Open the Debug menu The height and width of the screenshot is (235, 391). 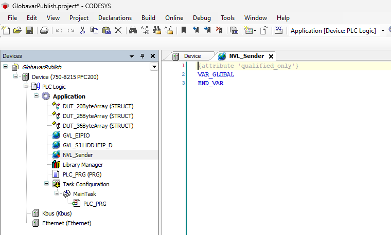pos(202,18)
